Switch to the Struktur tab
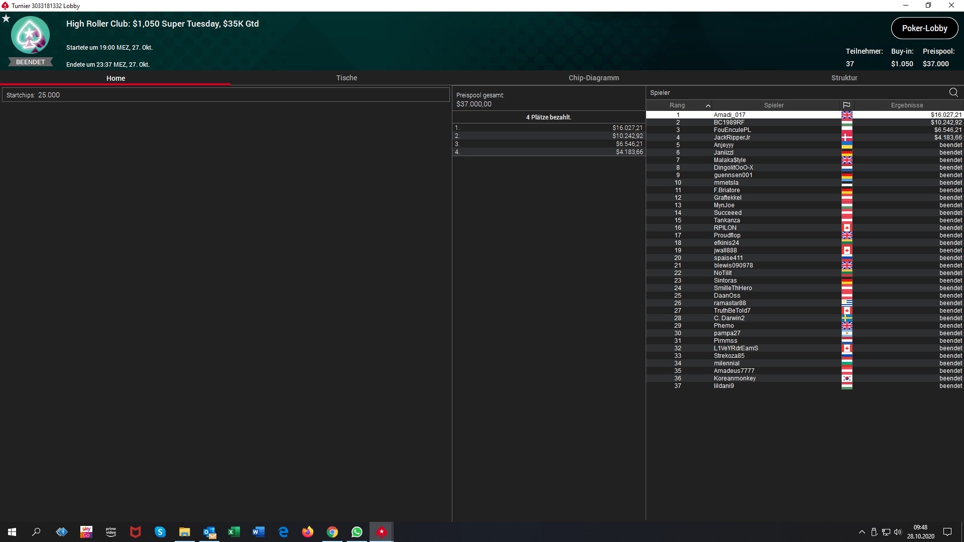The width and height of the screenshot is (964, 542). pyautogui.click(x=844, y=78)
